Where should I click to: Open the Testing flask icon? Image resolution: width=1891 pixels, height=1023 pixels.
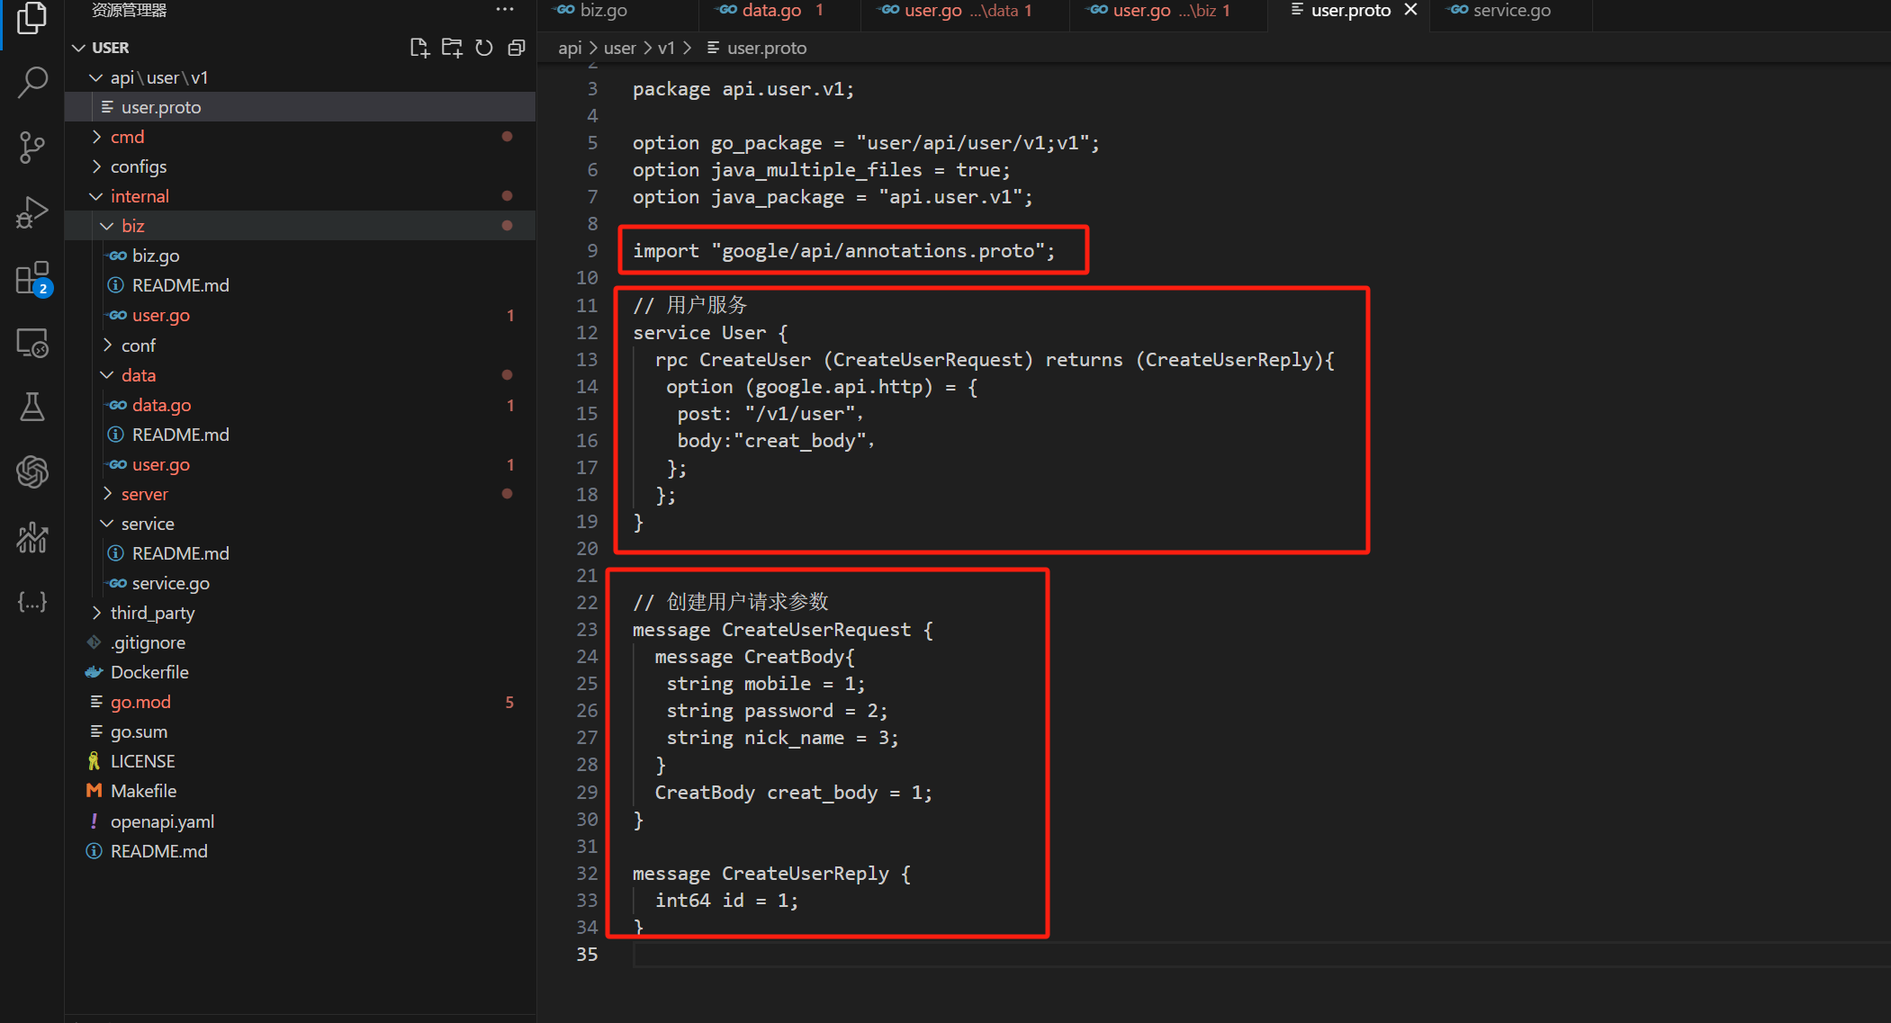click(32, 407)
